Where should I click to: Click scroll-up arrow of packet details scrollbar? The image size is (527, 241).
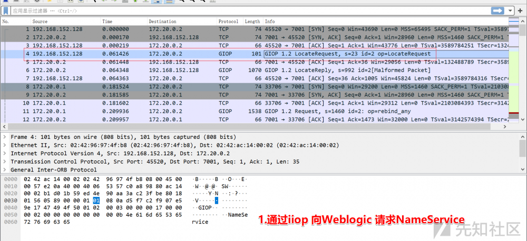[523, 137]
